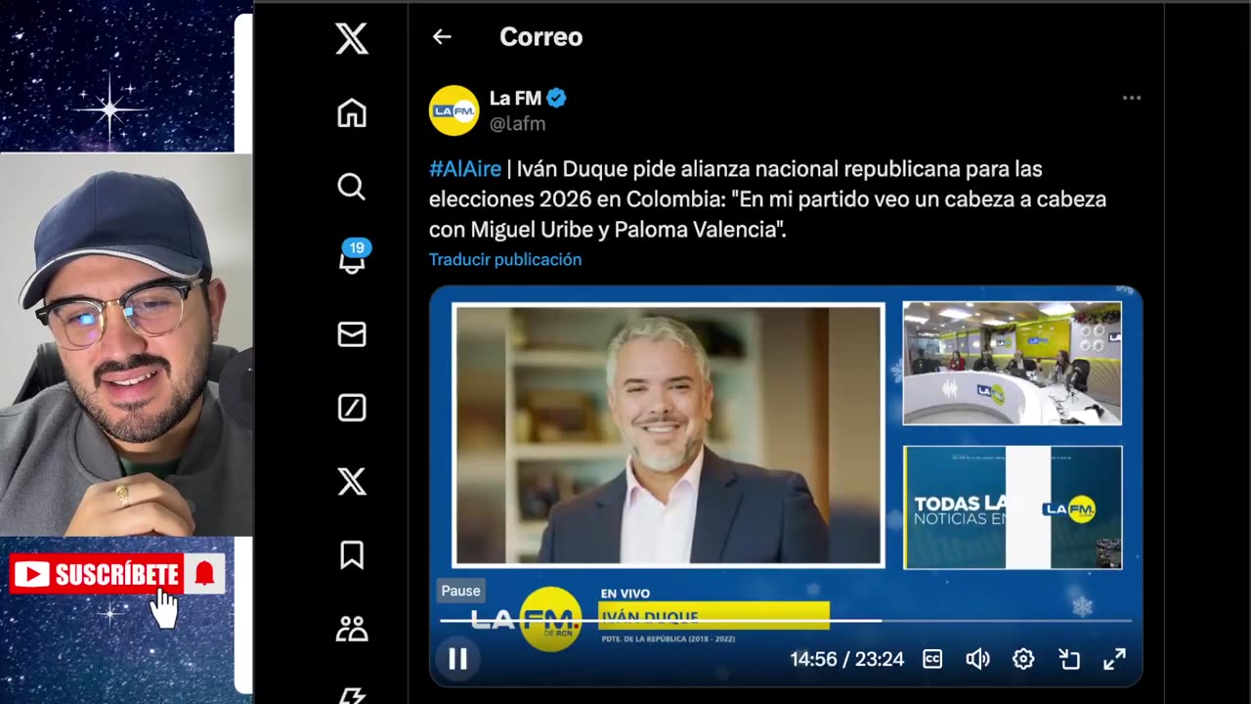Go to the Home feed icon

[x=352, y=113]
